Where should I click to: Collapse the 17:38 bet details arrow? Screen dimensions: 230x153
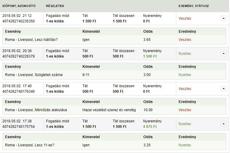tap(223, 124)
